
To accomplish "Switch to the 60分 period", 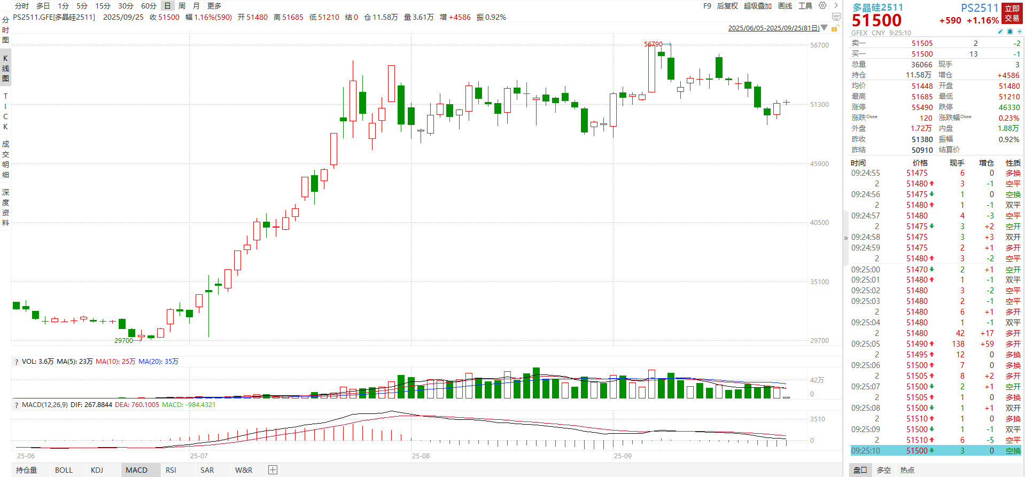I will 149,6.
